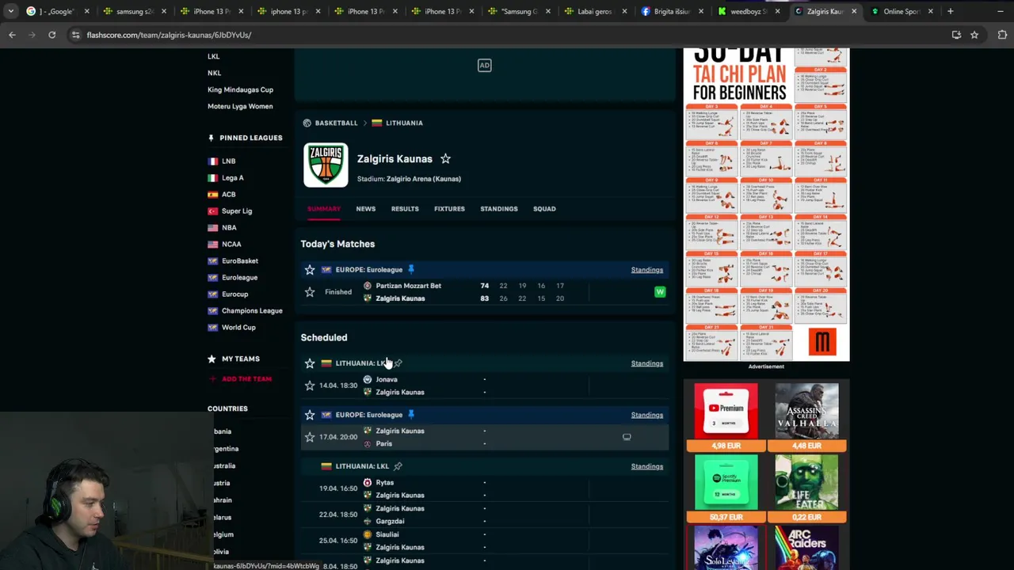The height and width of the screenshot is (570, 1014).
Task: Open new browser tab
Action: coord(950,11)
